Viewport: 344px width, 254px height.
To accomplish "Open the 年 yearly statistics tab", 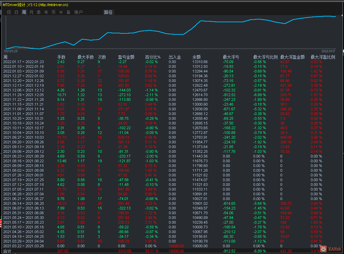I will [x=46, y=12].
